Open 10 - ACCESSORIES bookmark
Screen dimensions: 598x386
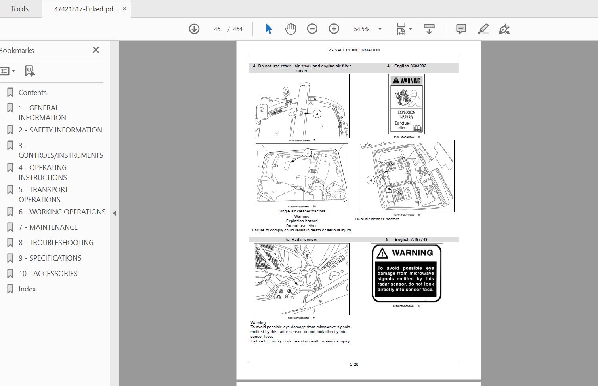(x=48, y=274)
